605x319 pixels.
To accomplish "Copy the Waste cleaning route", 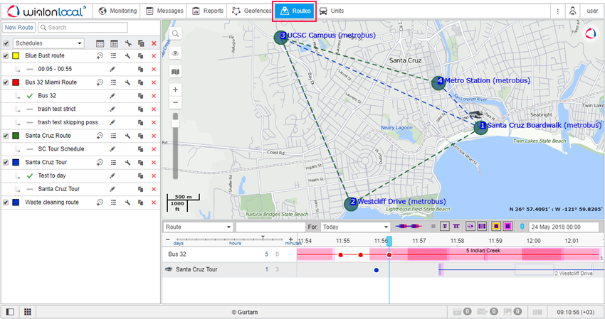I will pyautogui.click(x=140, y=202).
